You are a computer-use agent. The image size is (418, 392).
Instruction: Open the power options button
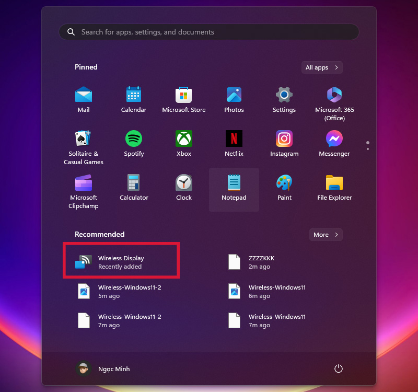[x=339, y=369]
